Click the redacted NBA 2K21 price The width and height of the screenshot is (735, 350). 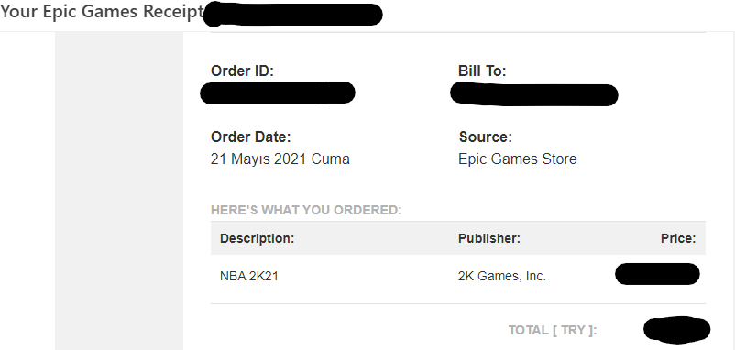tap(657, 274)
